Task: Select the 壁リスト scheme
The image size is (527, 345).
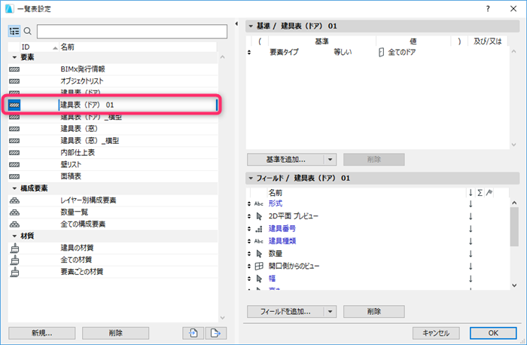Action: (113, 164)
